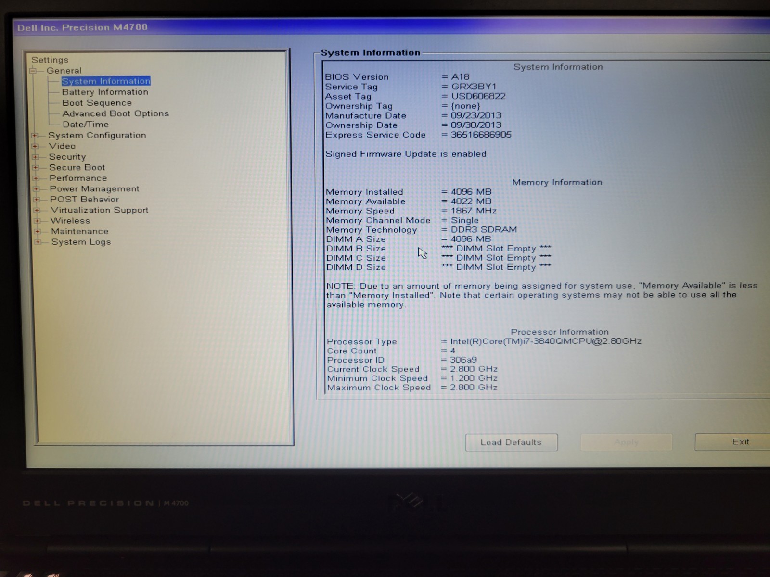Click the BIOS Version value A18

click(460, 77)
